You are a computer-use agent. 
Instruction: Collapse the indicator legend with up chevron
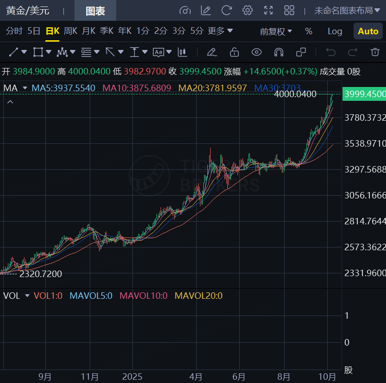click(x=10, y=102)
